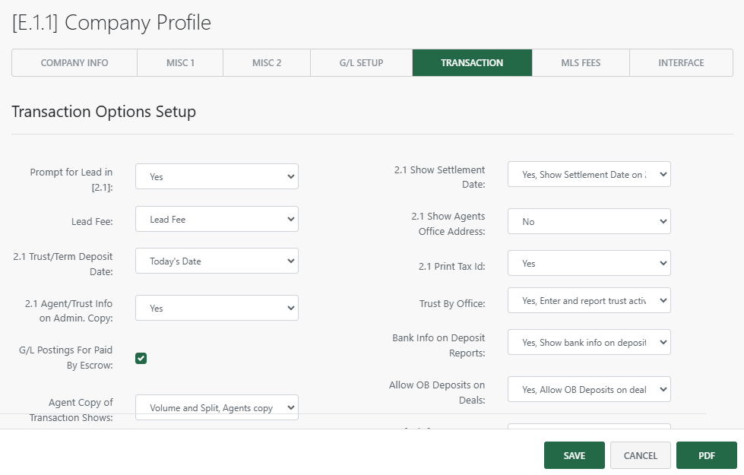
Task: Switch to the Company Info tab
Action: pos(74,62)
